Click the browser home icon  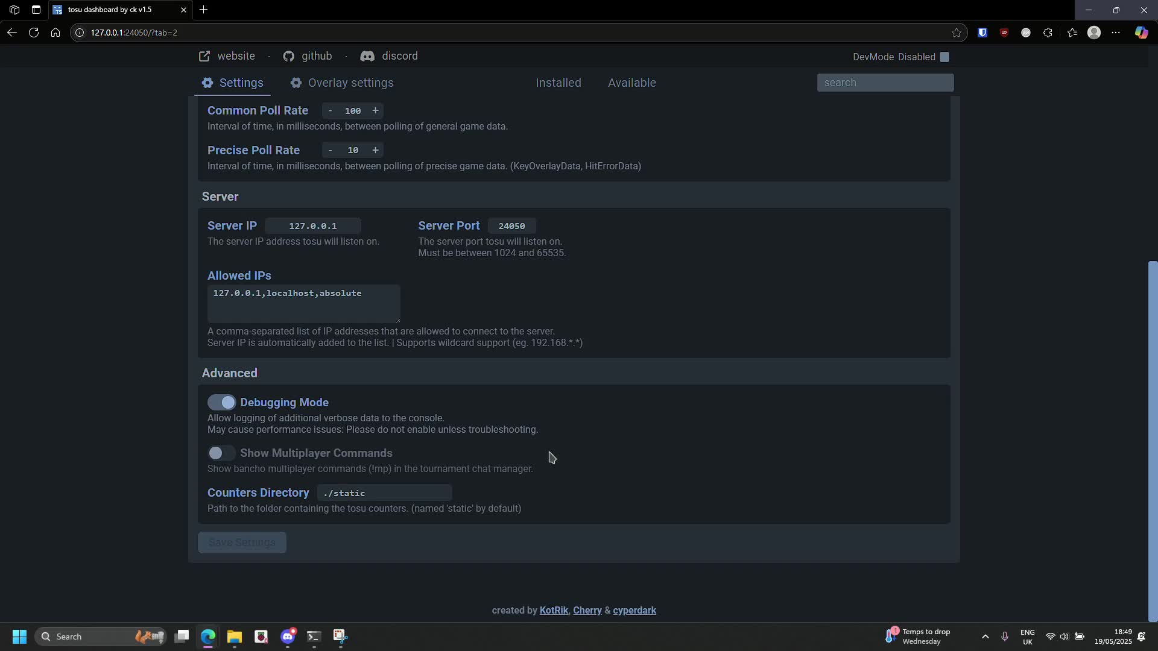(55, 33)
